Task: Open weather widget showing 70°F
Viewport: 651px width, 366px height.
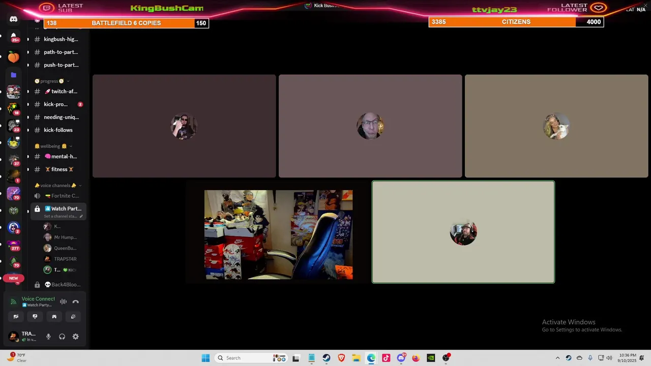Action: click(16, 358)
